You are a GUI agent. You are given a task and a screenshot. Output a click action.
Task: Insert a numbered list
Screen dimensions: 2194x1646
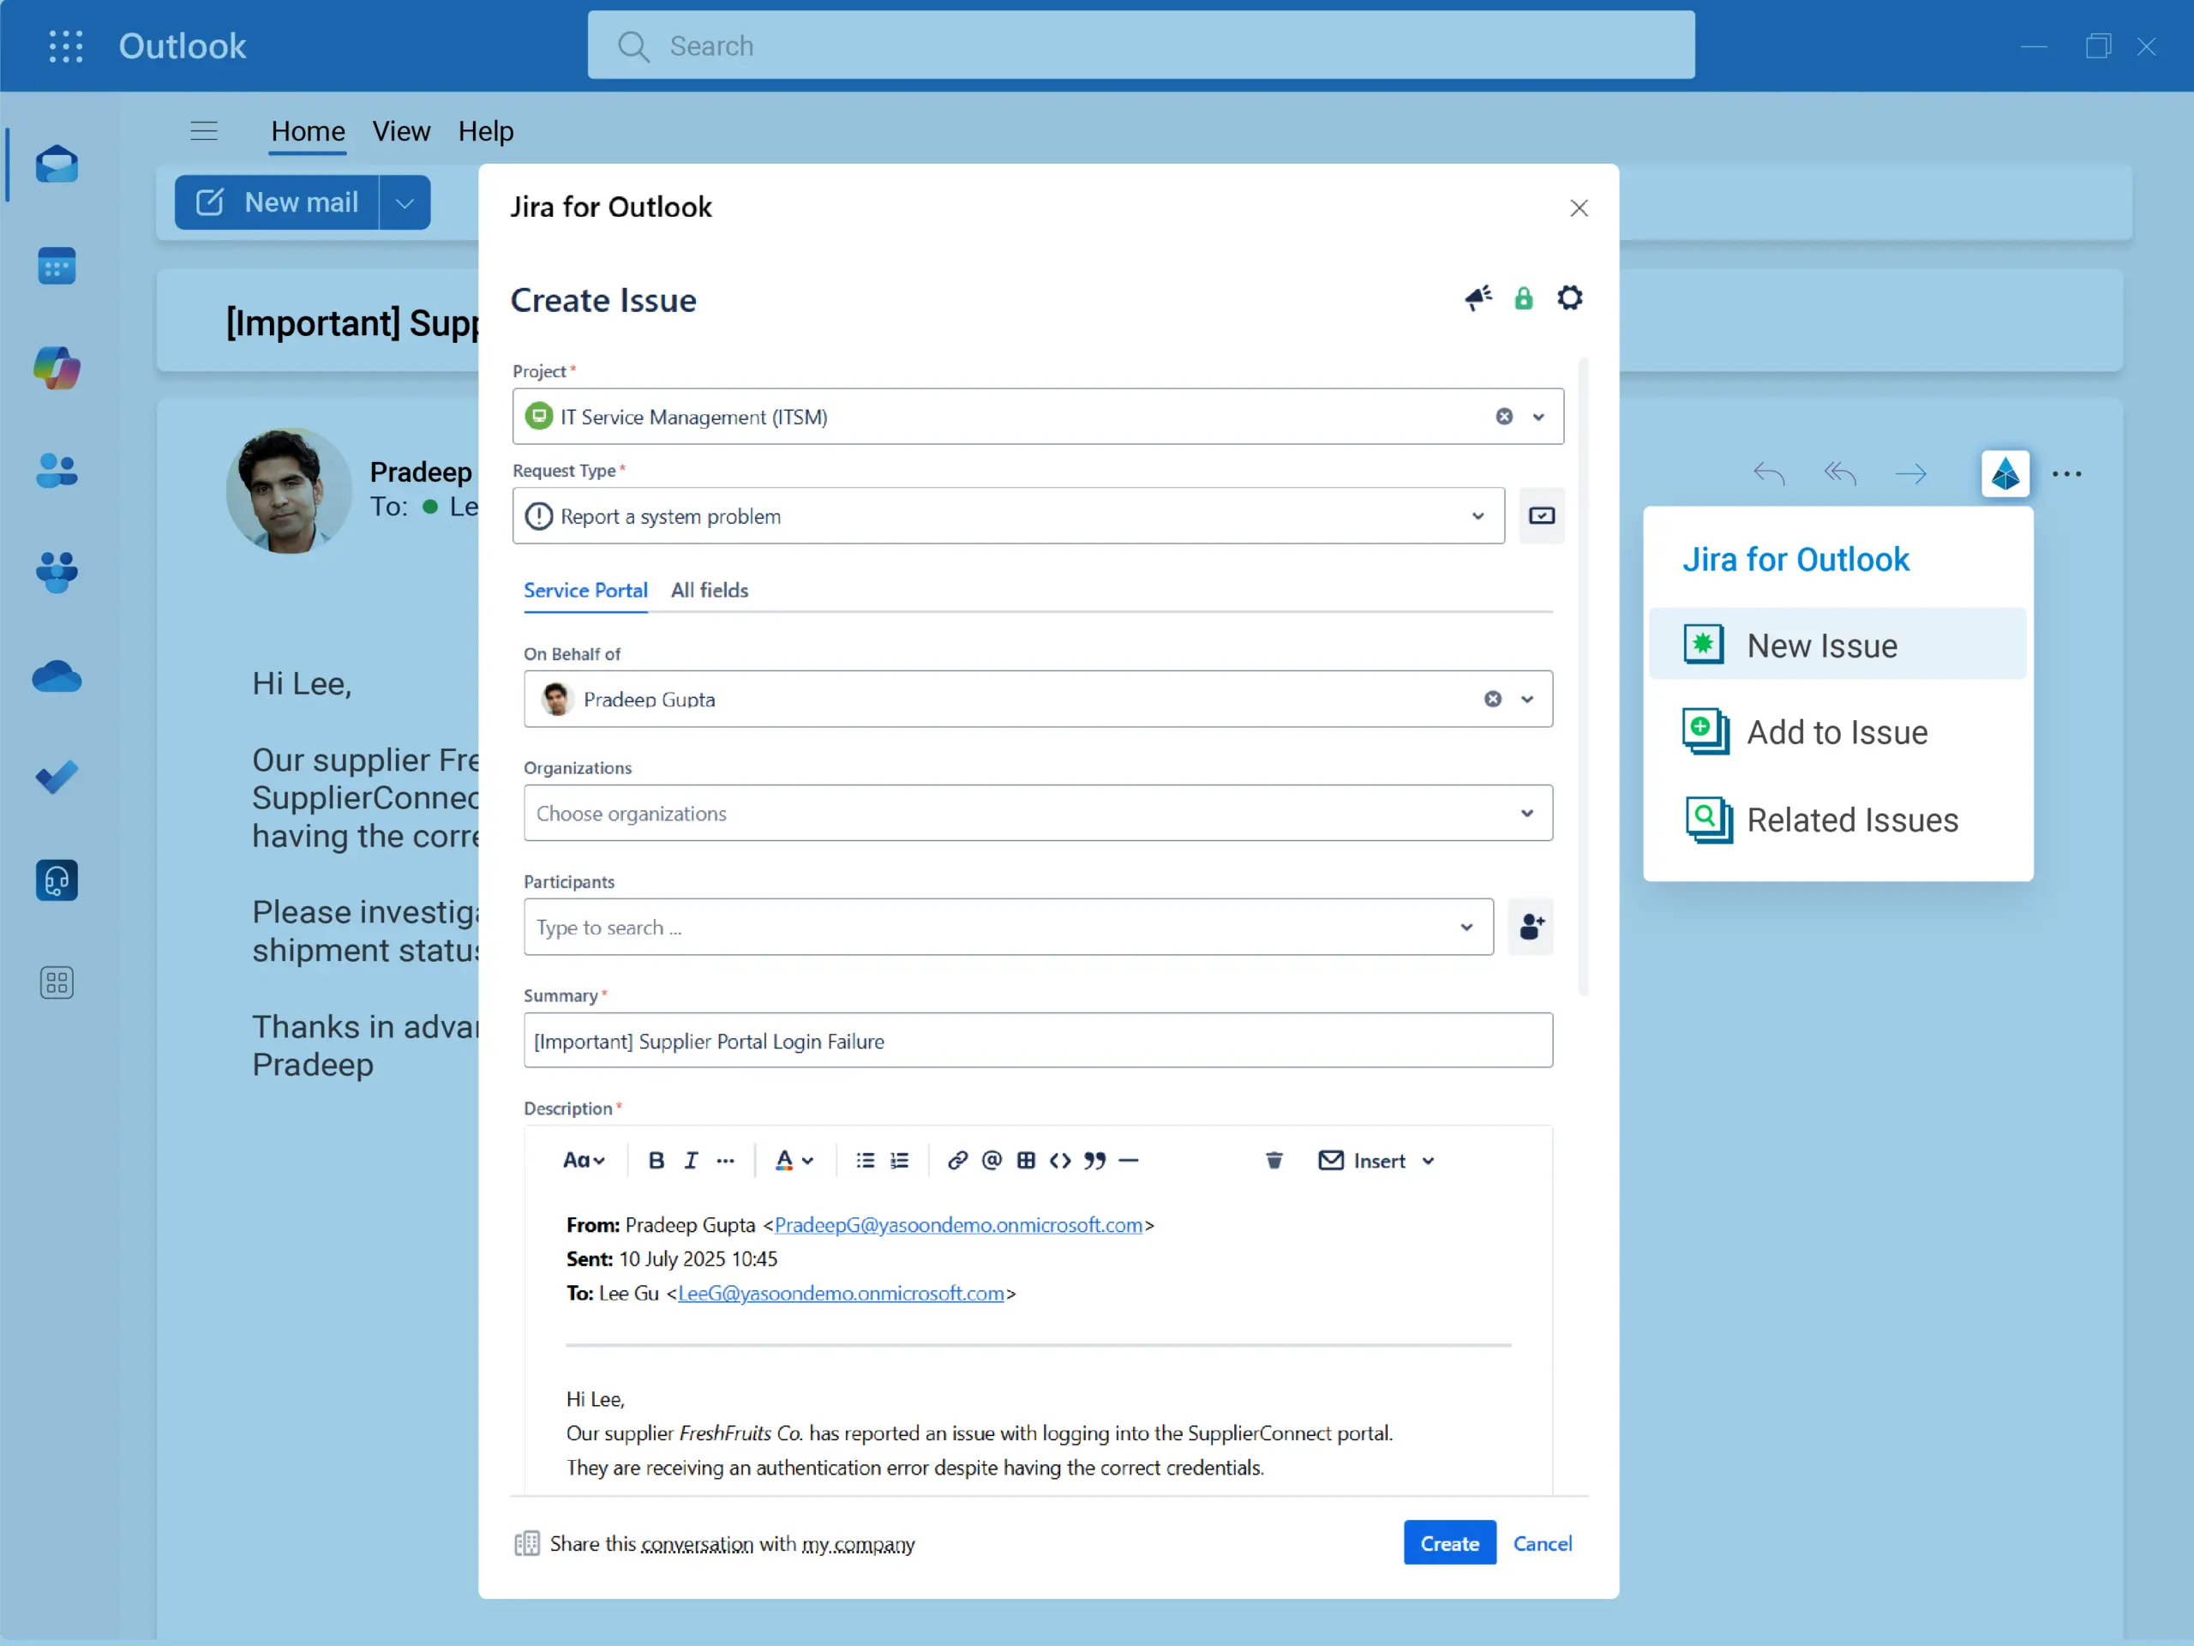[900, 1160]
